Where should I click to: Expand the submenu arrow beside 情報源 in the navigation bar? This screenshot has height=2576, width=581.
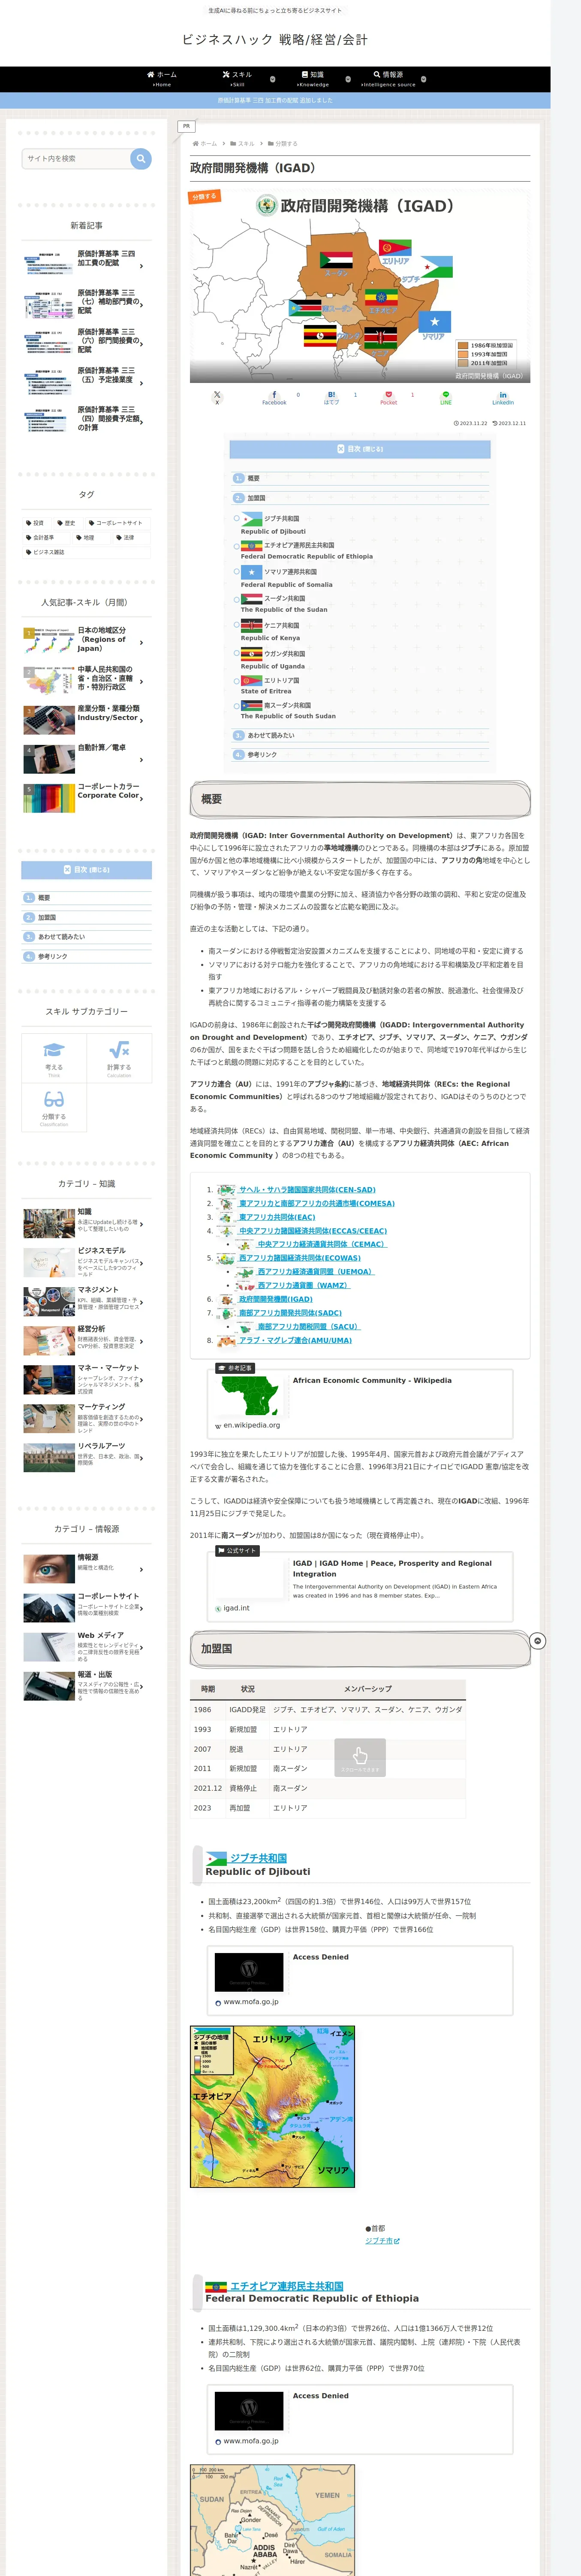click(x=423, y=79)
